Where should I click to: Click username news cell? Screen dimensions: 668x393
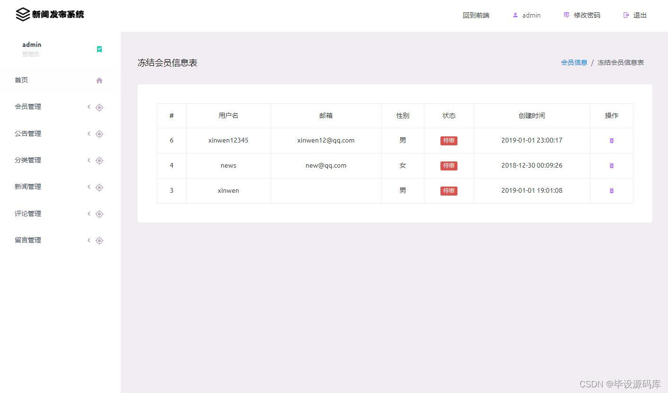point(228,165)
